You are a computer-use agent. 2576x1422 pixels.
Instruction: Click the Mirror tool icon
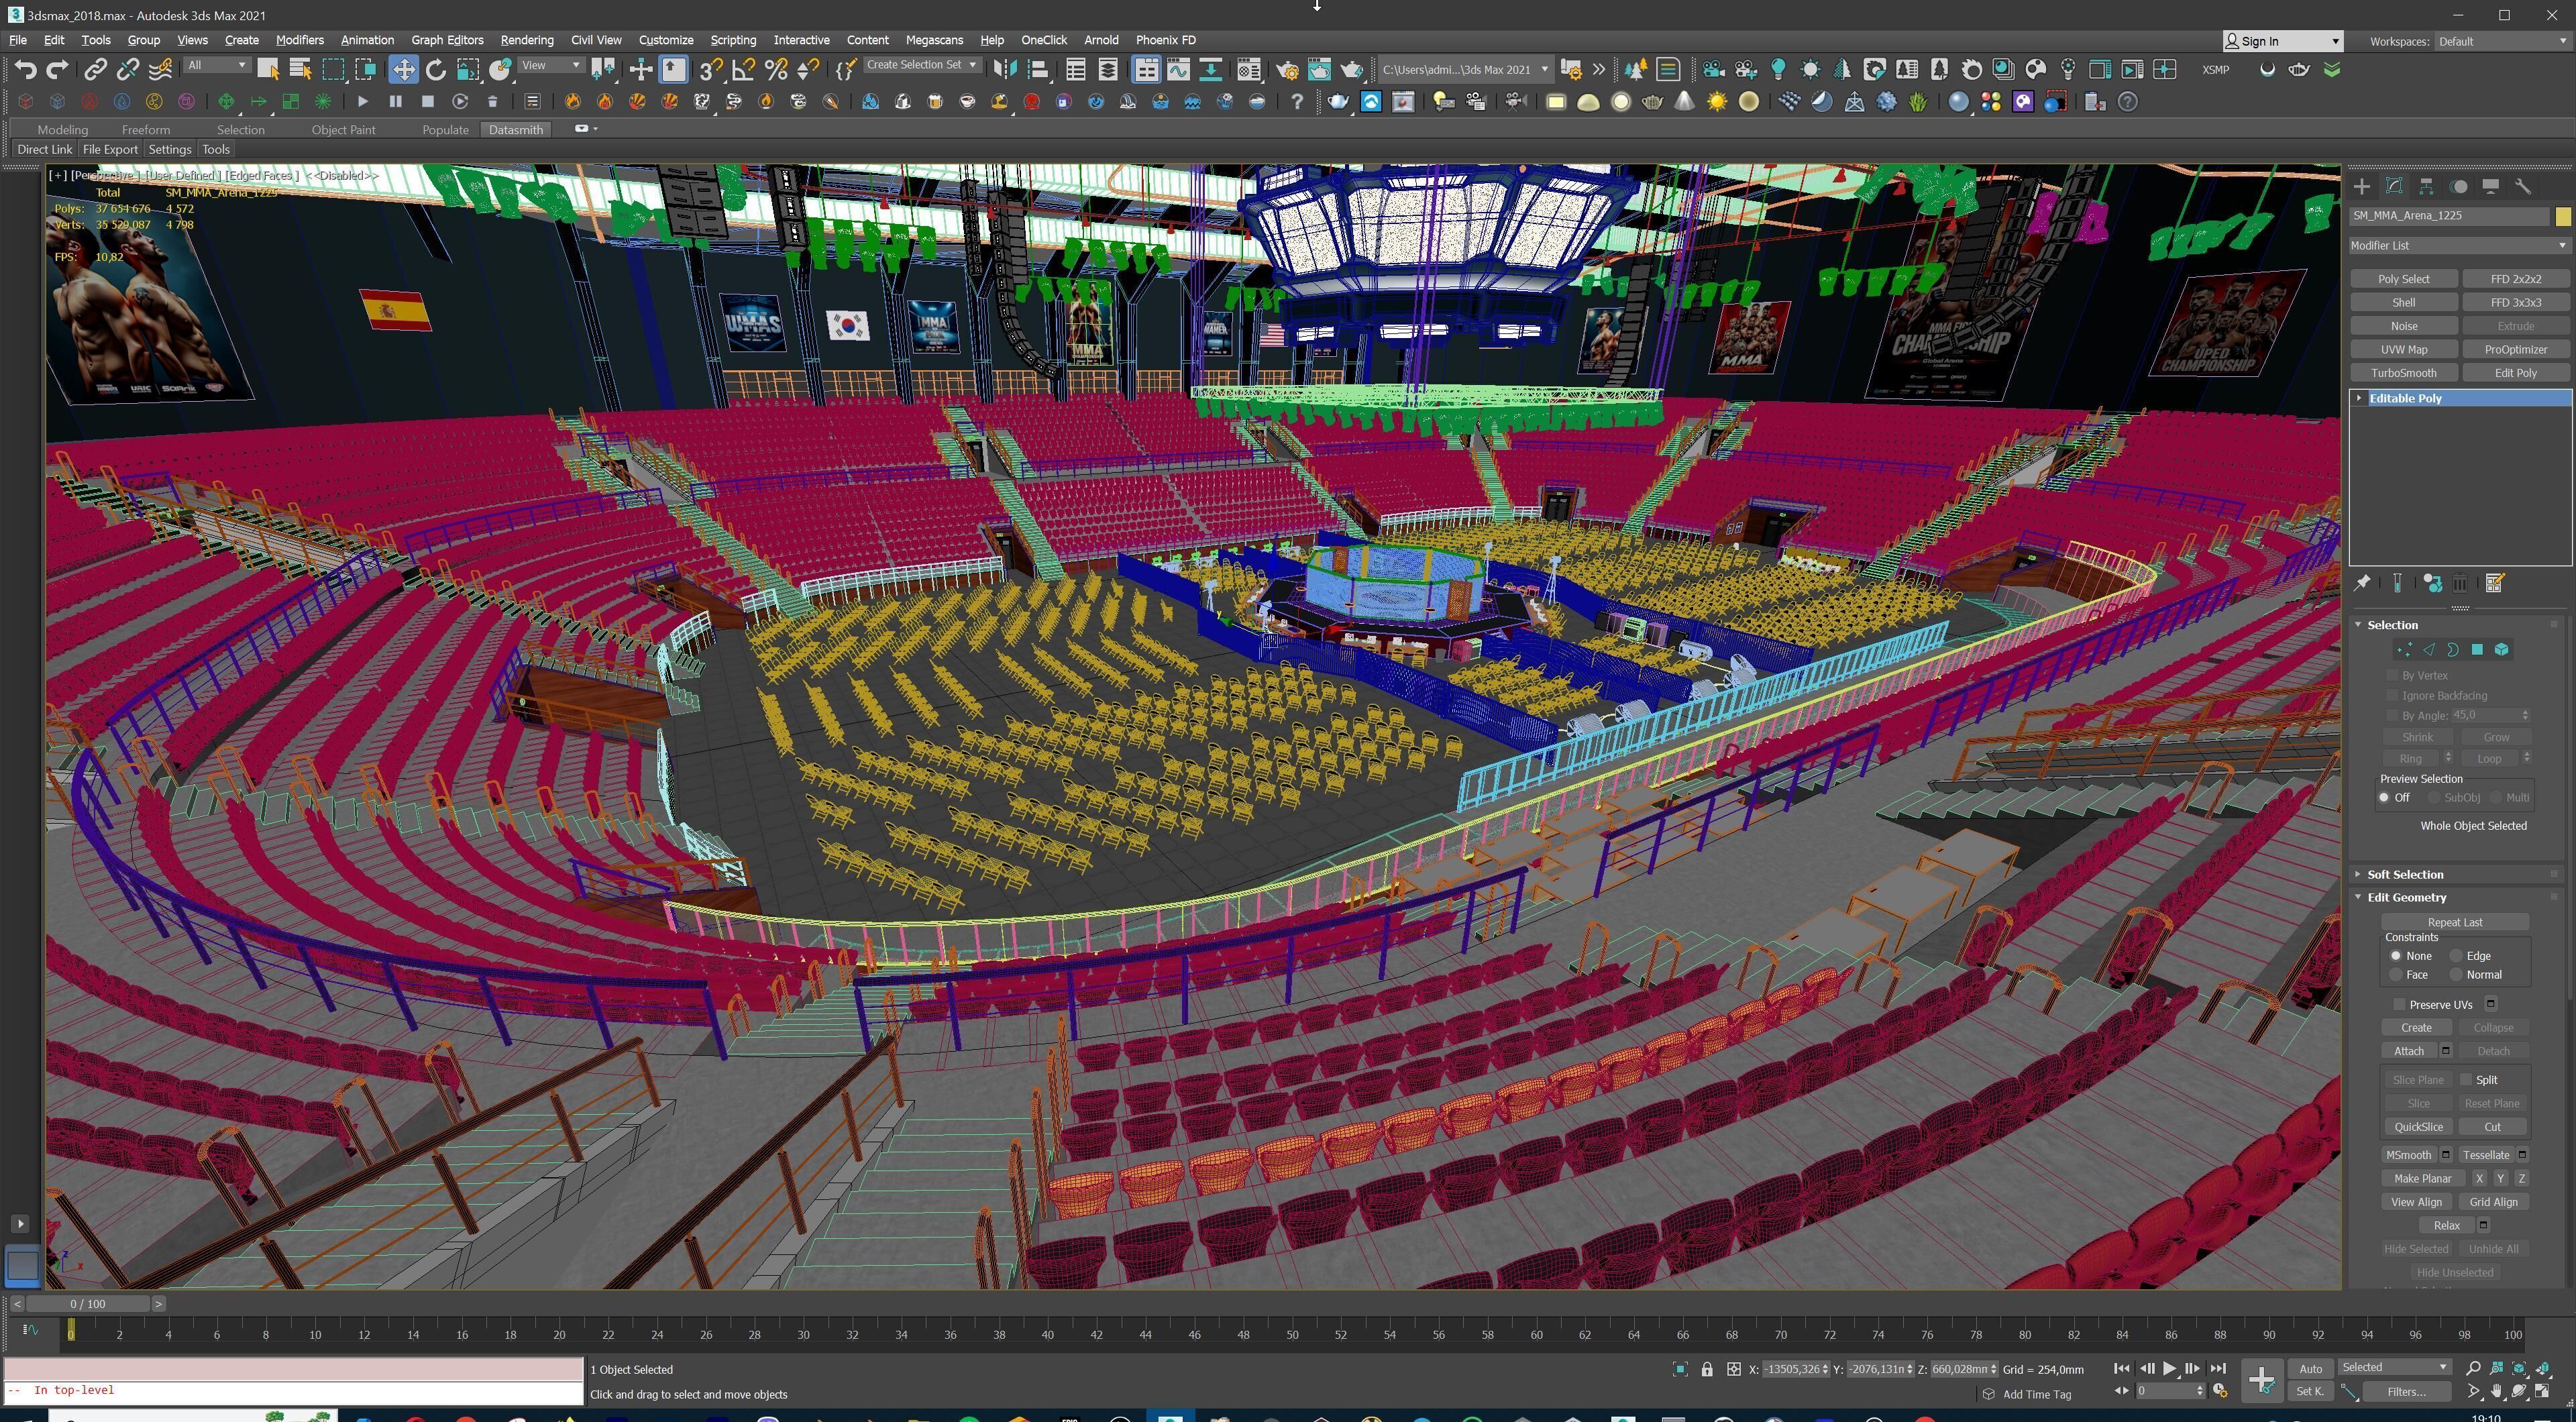[1005, 69]
